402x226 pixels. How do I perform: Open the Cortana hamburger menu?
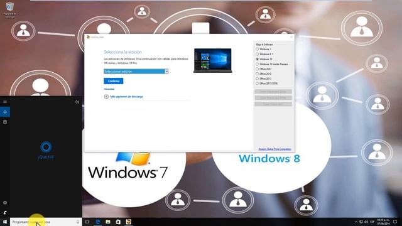5,102
